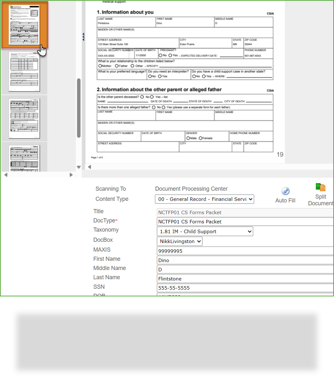Select the second page thumbnail

[25, 72]
